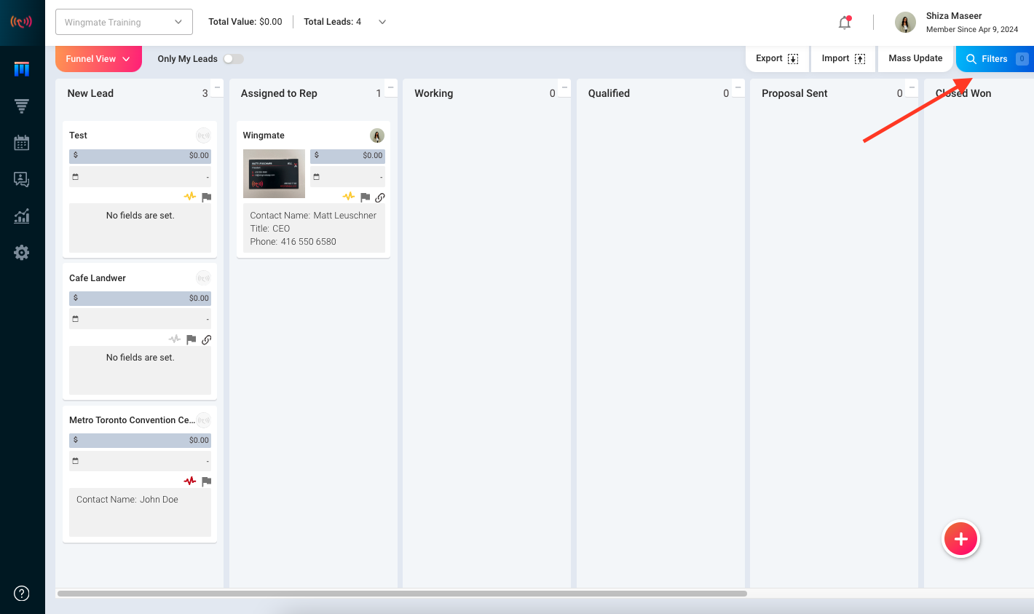Click the Export button
1034x614 pixels.
pos(777,58)
